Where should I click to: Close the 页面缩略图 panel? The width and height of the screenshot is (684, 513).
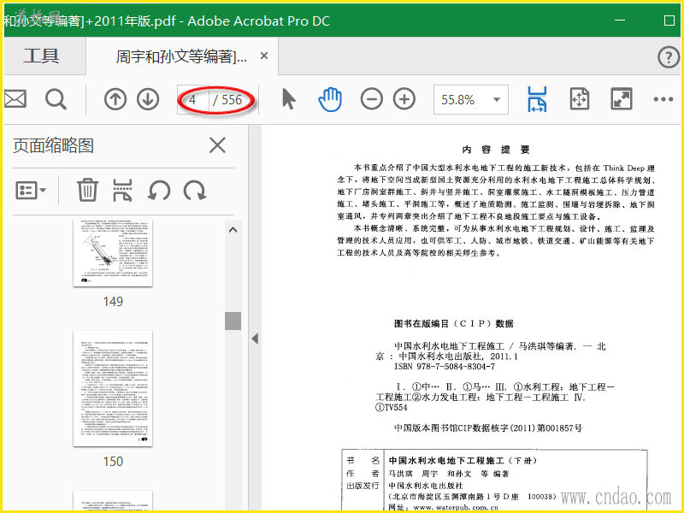click(217, 145)
